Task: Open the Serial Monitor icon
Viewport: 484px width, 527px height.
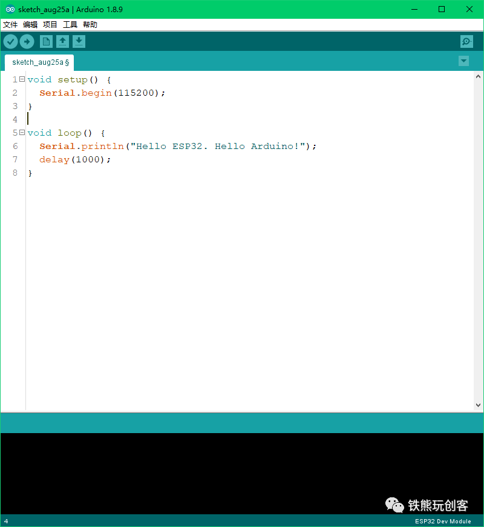Action: [466, 41]
